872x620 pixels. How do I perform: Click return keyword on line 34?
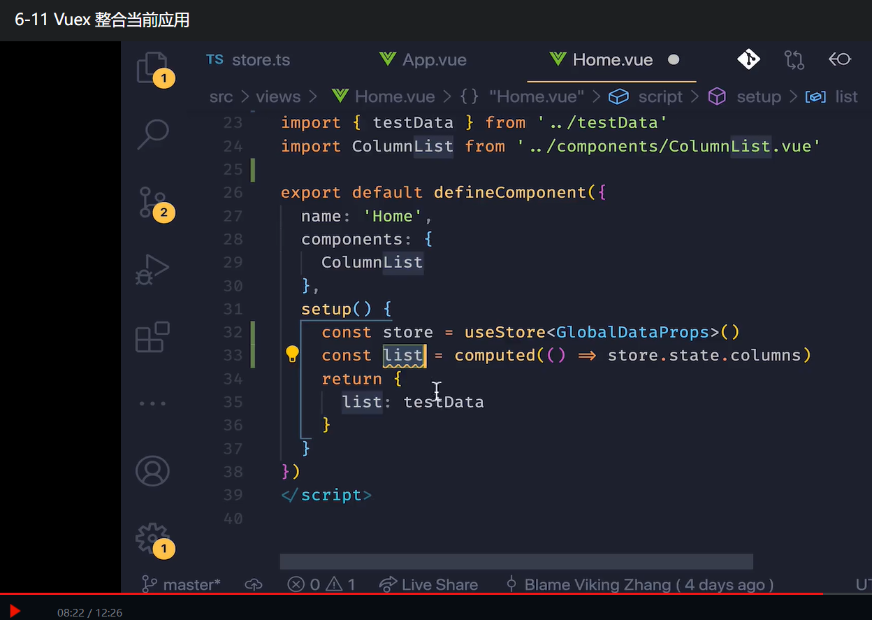351,379
